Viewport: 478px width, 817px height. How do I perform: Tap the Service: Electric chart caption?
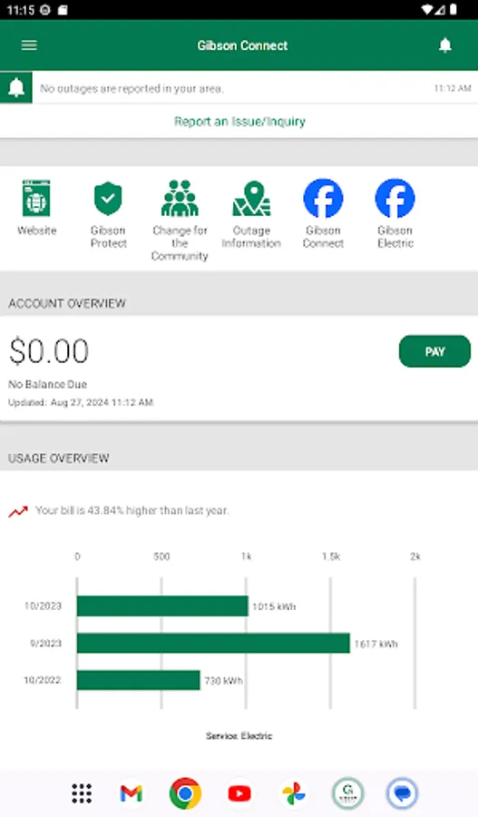[x=239, y=735]
